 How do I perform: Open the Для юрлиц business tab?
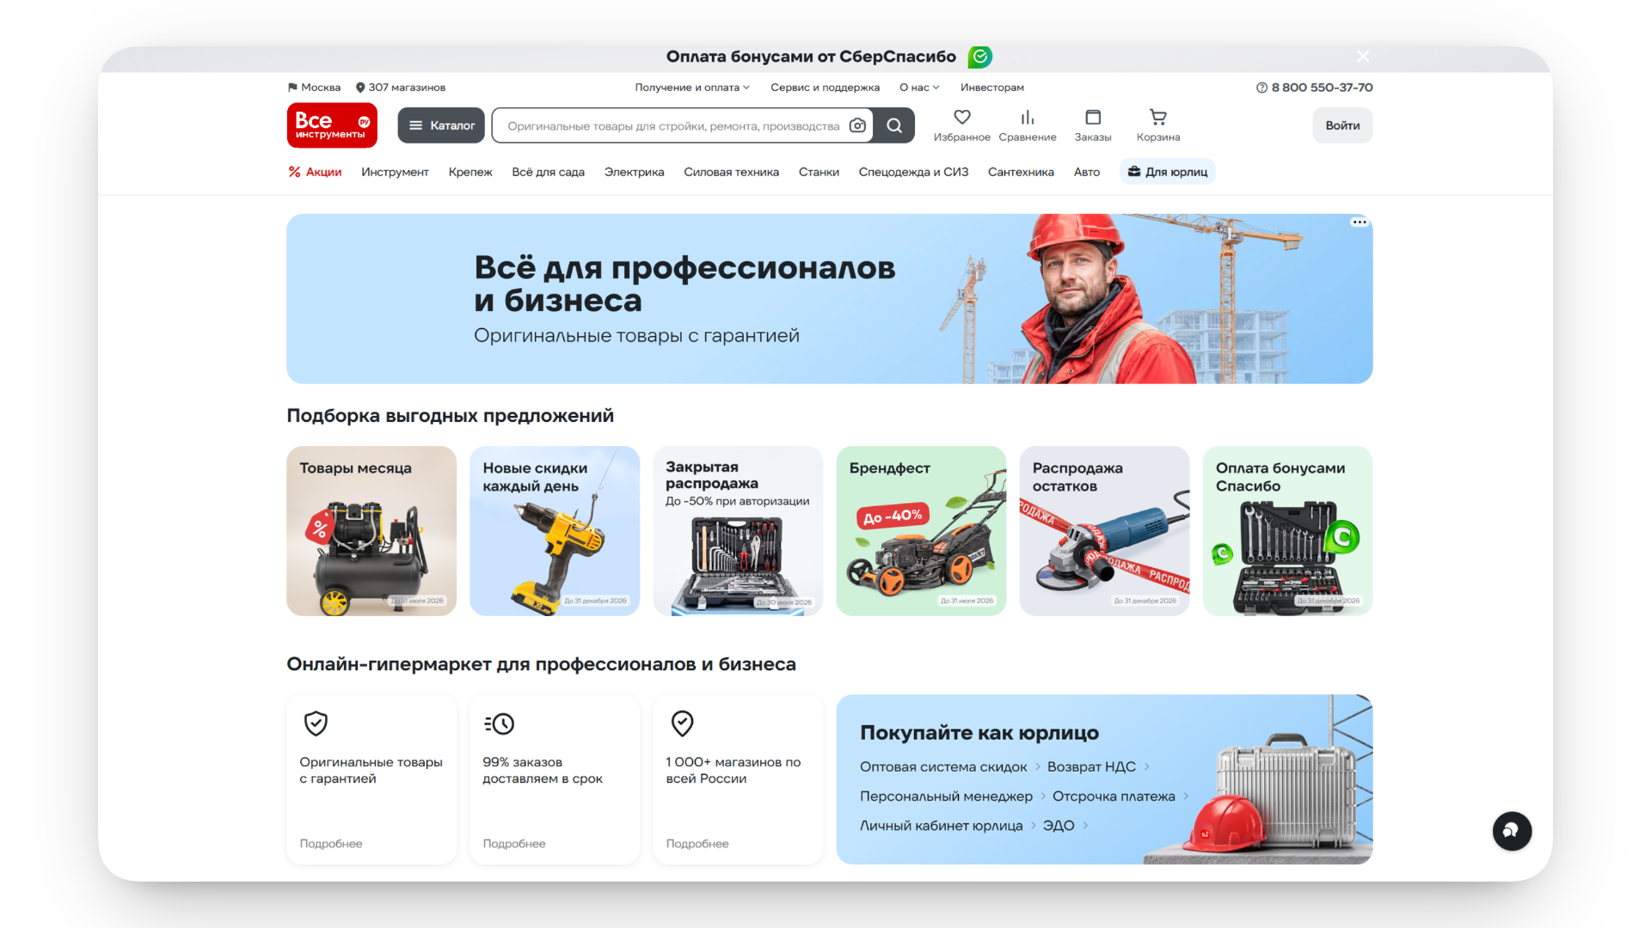(1168, 172)
